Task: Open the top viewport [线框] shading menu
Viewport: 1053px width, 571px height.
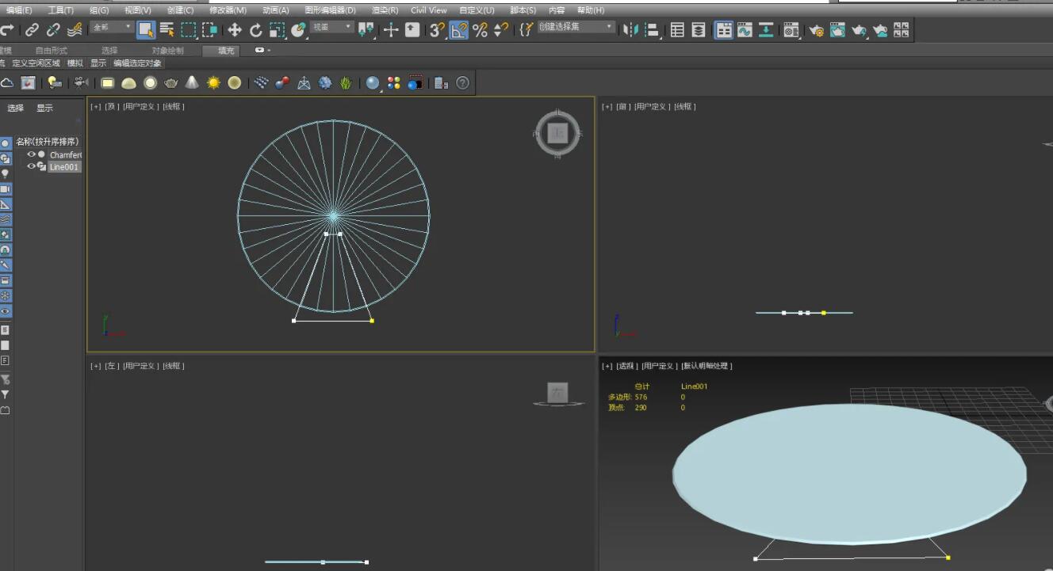Action: (173, 107)
